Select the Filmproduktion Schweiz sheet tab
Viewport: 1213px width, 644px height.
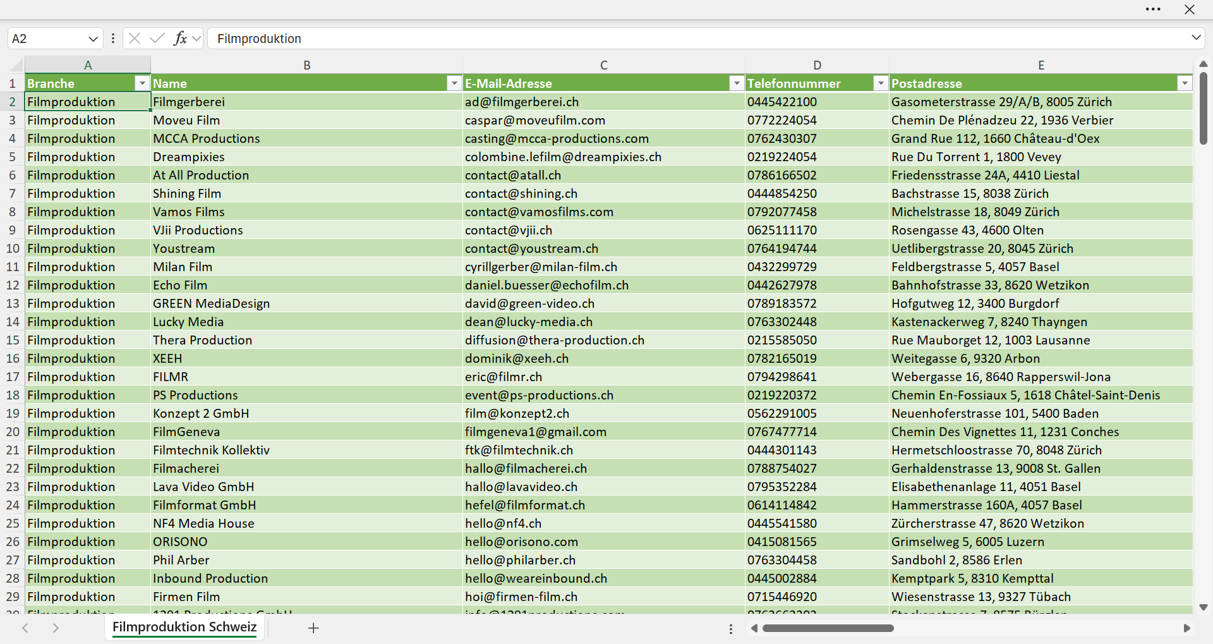[184, 627]
